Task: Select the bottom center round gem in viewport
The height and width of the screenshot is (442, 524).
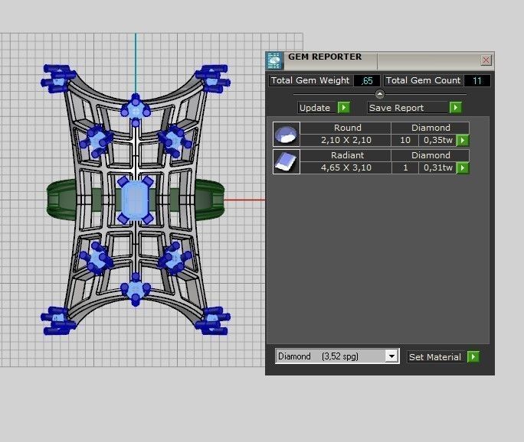Action: (136, 289)
